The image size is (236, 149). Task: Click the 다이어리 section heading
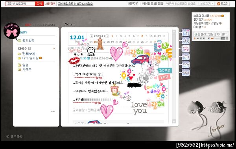point(24,48)
